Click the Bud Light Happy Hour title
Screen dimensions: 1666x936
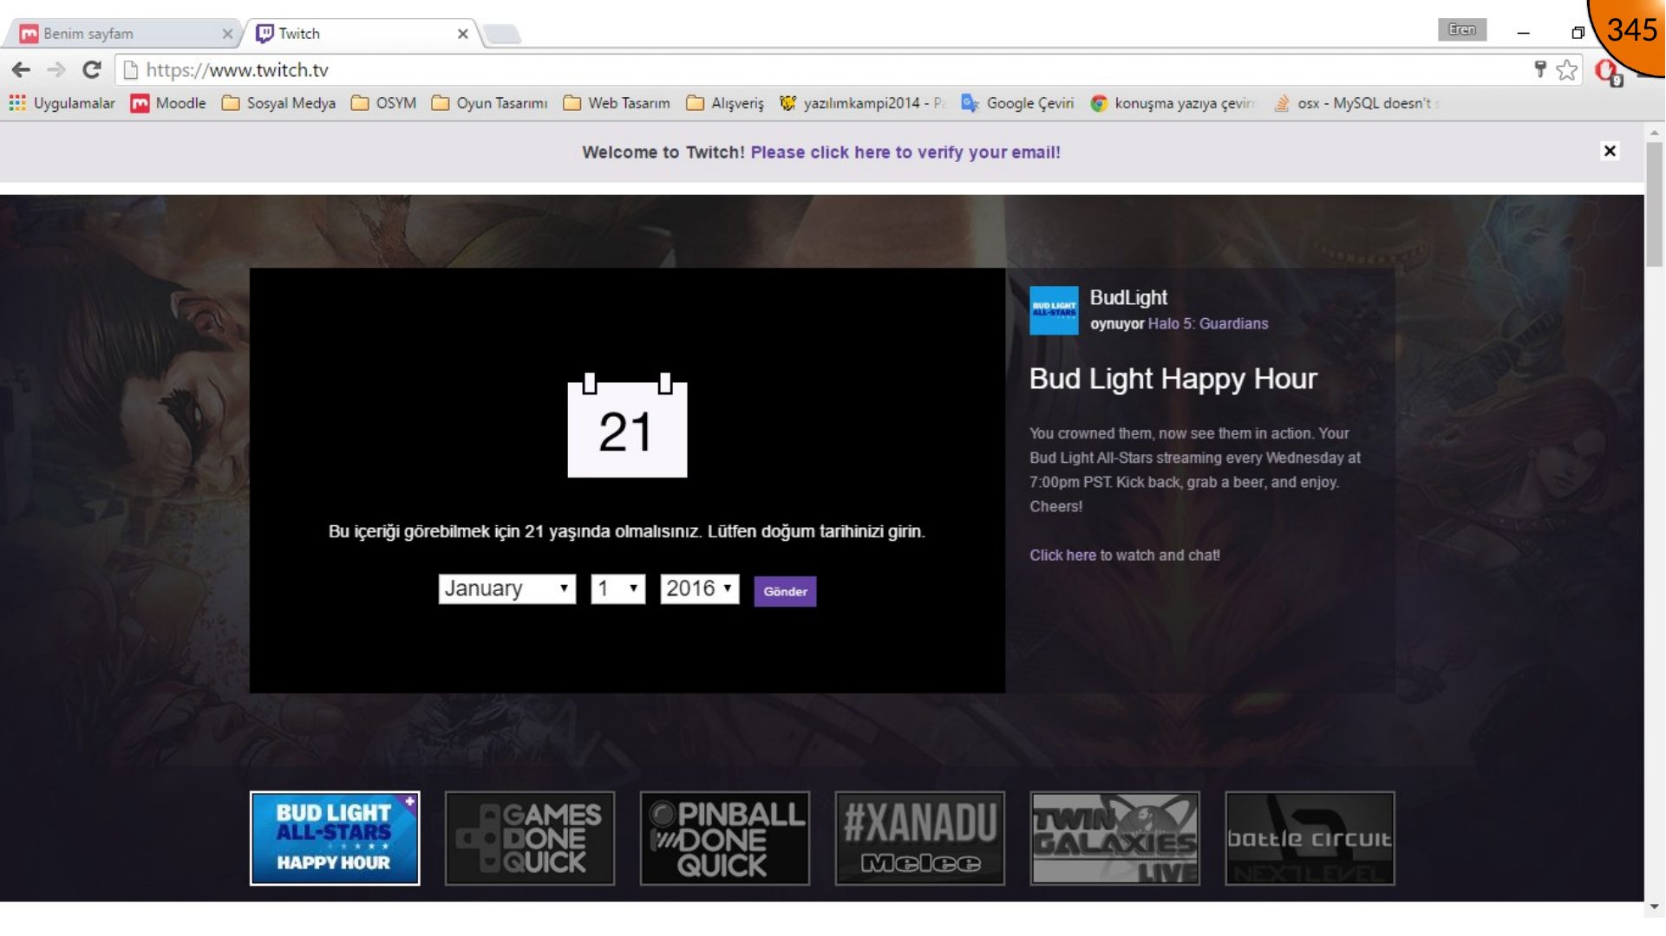1173,380
